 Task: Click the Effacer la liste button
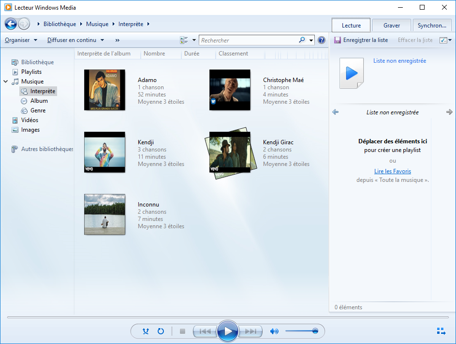pos(415,40)
